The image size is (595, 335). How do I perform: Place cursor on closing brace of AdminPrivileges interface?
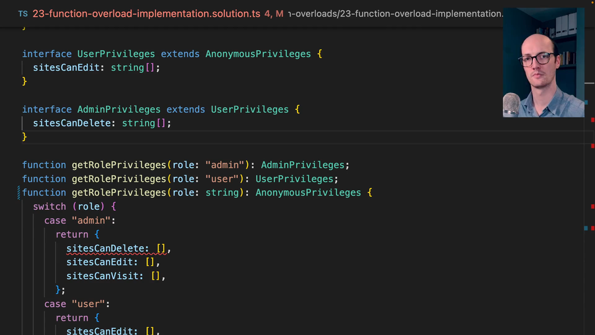pos(25,137)
